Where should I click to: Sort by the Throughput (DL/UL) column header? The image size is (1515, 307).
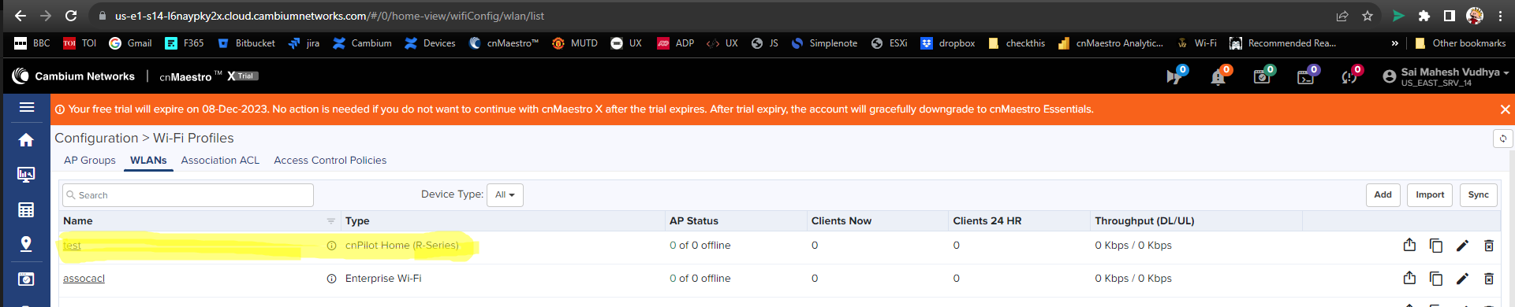1144,221
